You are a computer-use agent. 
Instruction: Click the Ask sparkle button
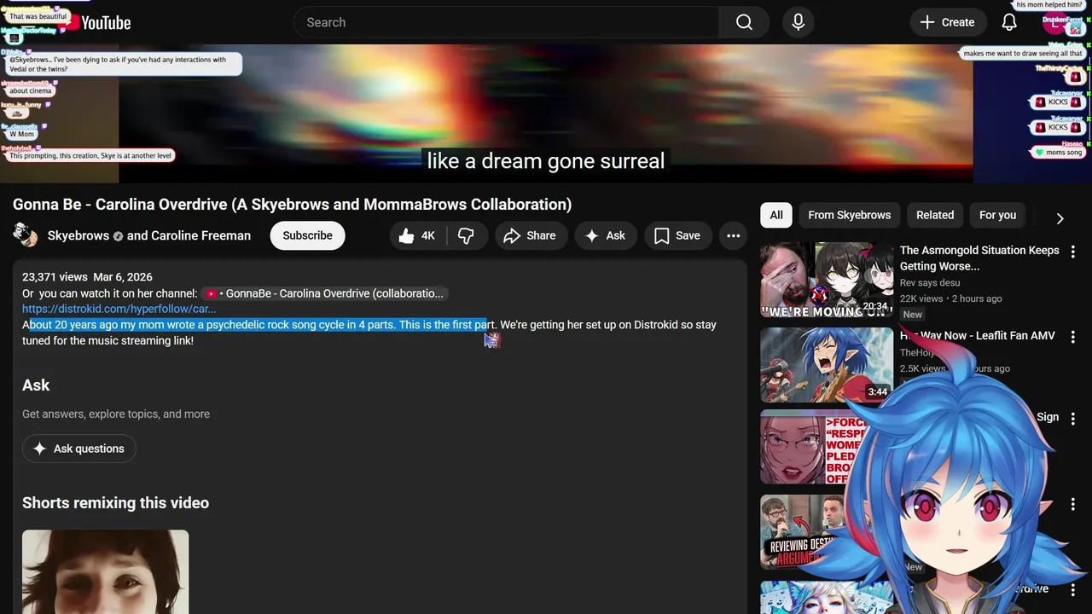click(x=606, y=236)
